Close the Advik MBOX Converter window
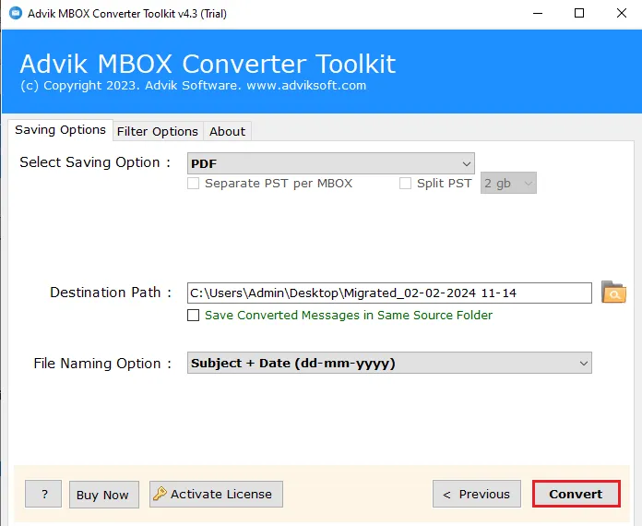 click(622, 13)
